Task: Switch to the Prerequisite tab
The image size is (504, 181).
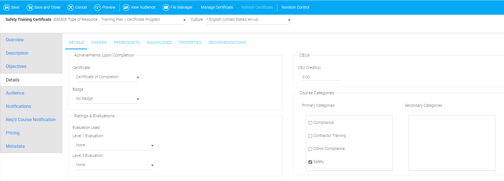Action: coord(127,42)
